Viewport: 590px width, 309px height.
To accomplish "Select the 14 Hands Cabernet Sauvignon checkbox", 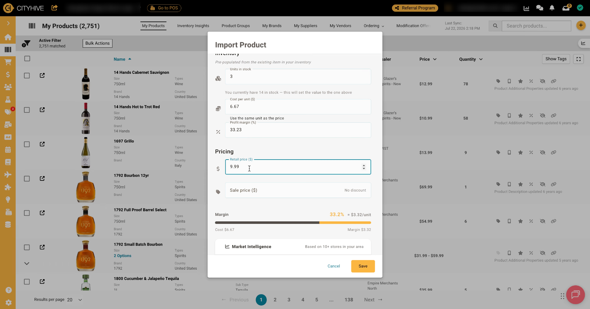I will coord(27,76).
